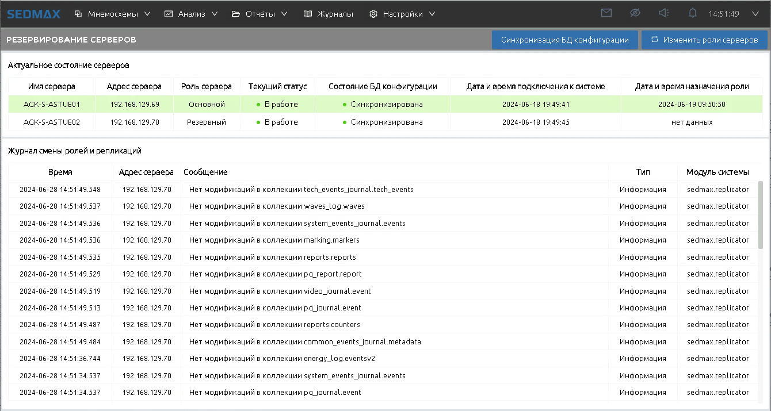
Task: Click the Отчёты folder icon
Action: [235, 14]
